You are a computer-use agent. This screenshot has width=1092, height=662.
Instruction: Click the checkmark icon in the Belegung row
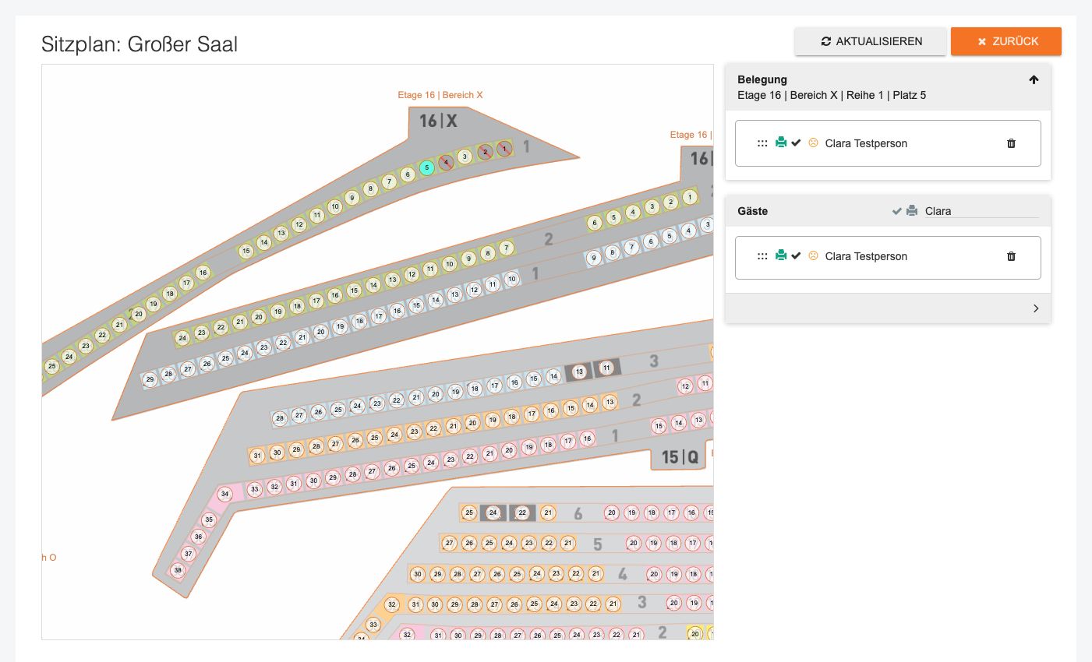tap(796, 143)
